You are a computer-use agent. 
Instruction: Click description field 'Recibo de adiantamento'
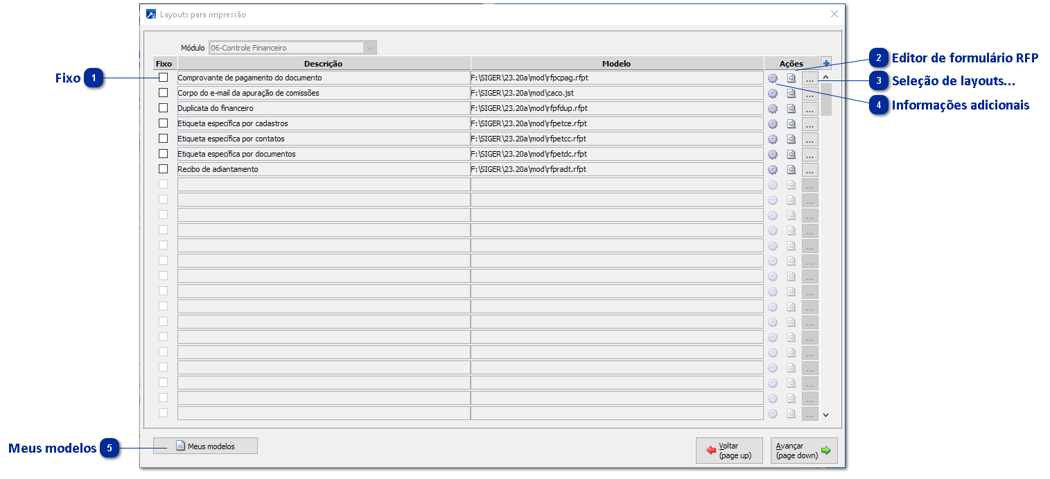click(x=324, y=170)
